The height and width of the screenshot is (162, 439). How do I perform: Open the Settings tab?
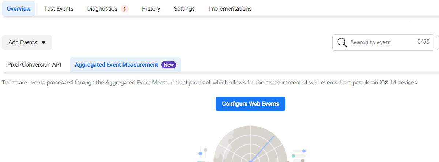coord(184,9)
